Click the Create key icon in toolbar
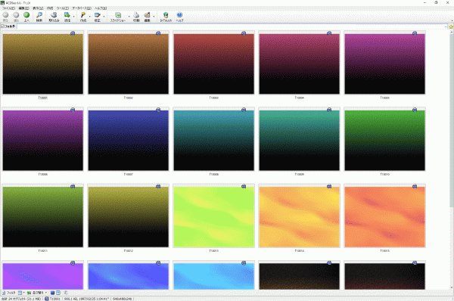454x301 pixels. click(x=83, y=16)
